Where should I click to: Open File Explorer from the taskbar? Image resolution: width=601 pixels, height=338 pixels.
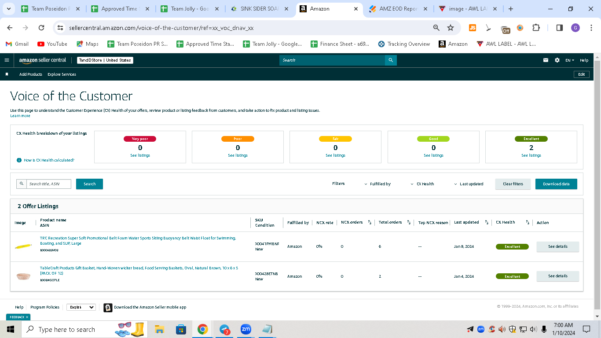click(159, 329)
